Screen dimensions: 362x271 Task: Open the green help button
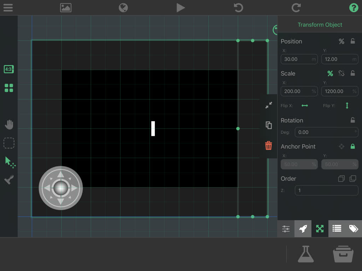(x=354, y=8)
